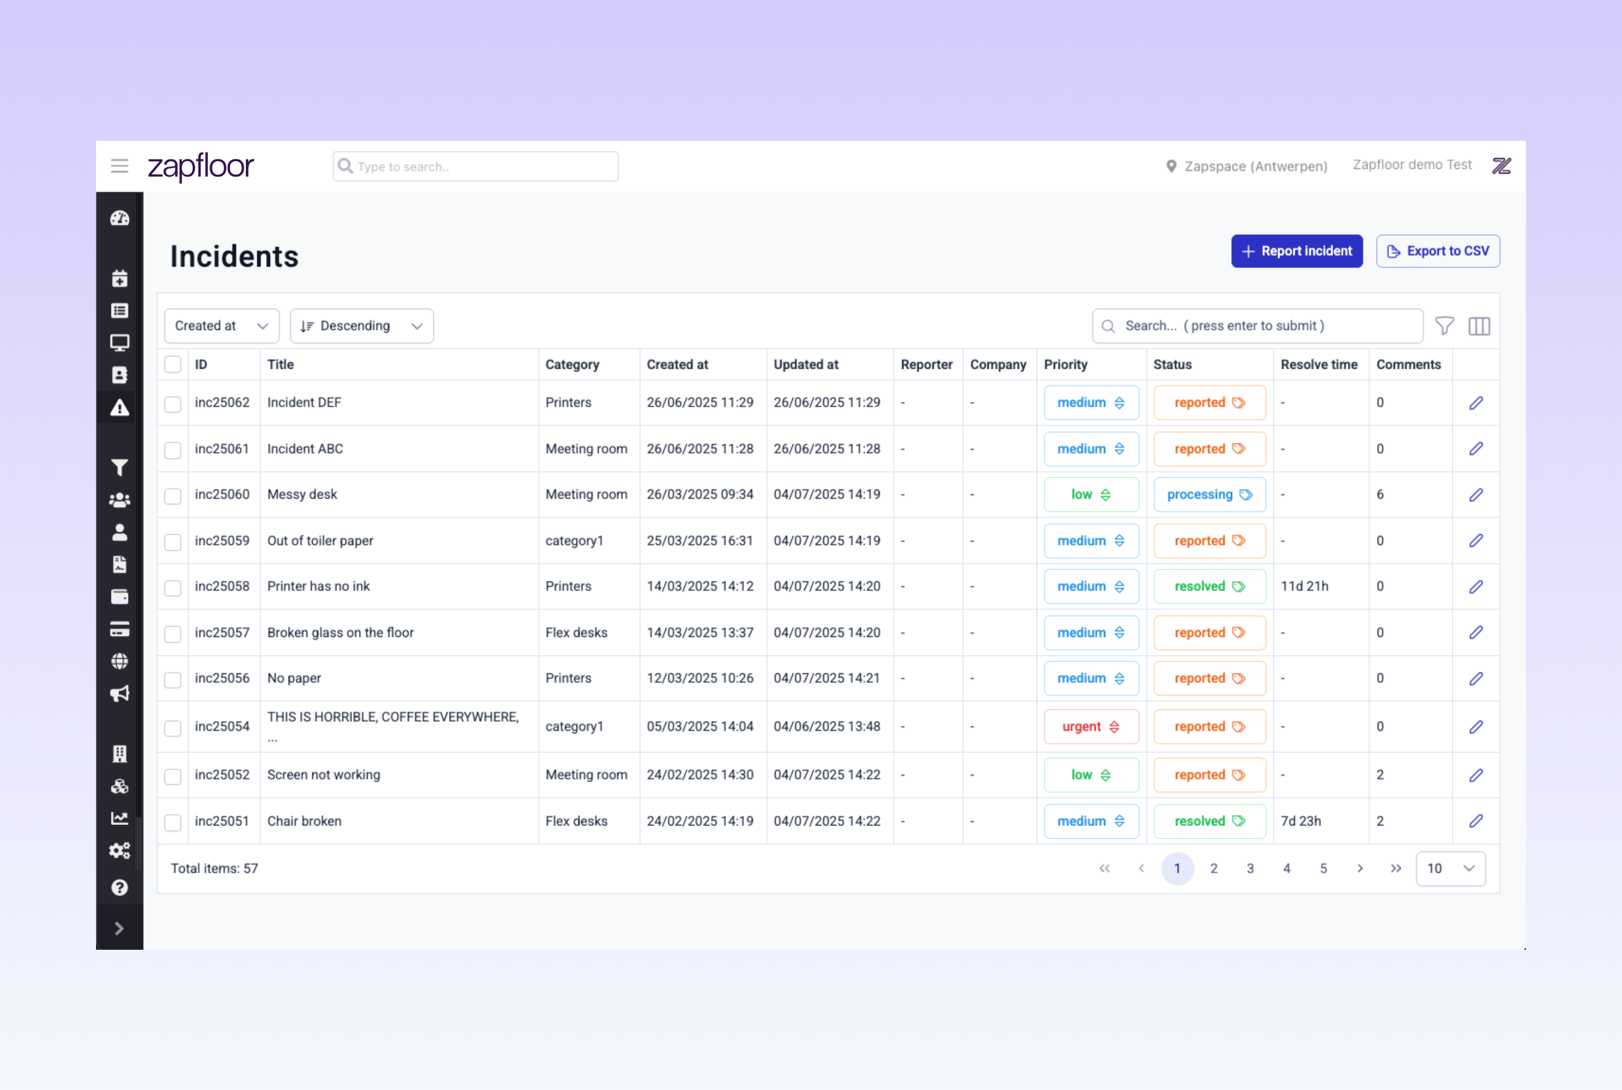1622x1090 pixels.
Task: Check the Chair broken row checkbox
Action: (x=173, y=822)
